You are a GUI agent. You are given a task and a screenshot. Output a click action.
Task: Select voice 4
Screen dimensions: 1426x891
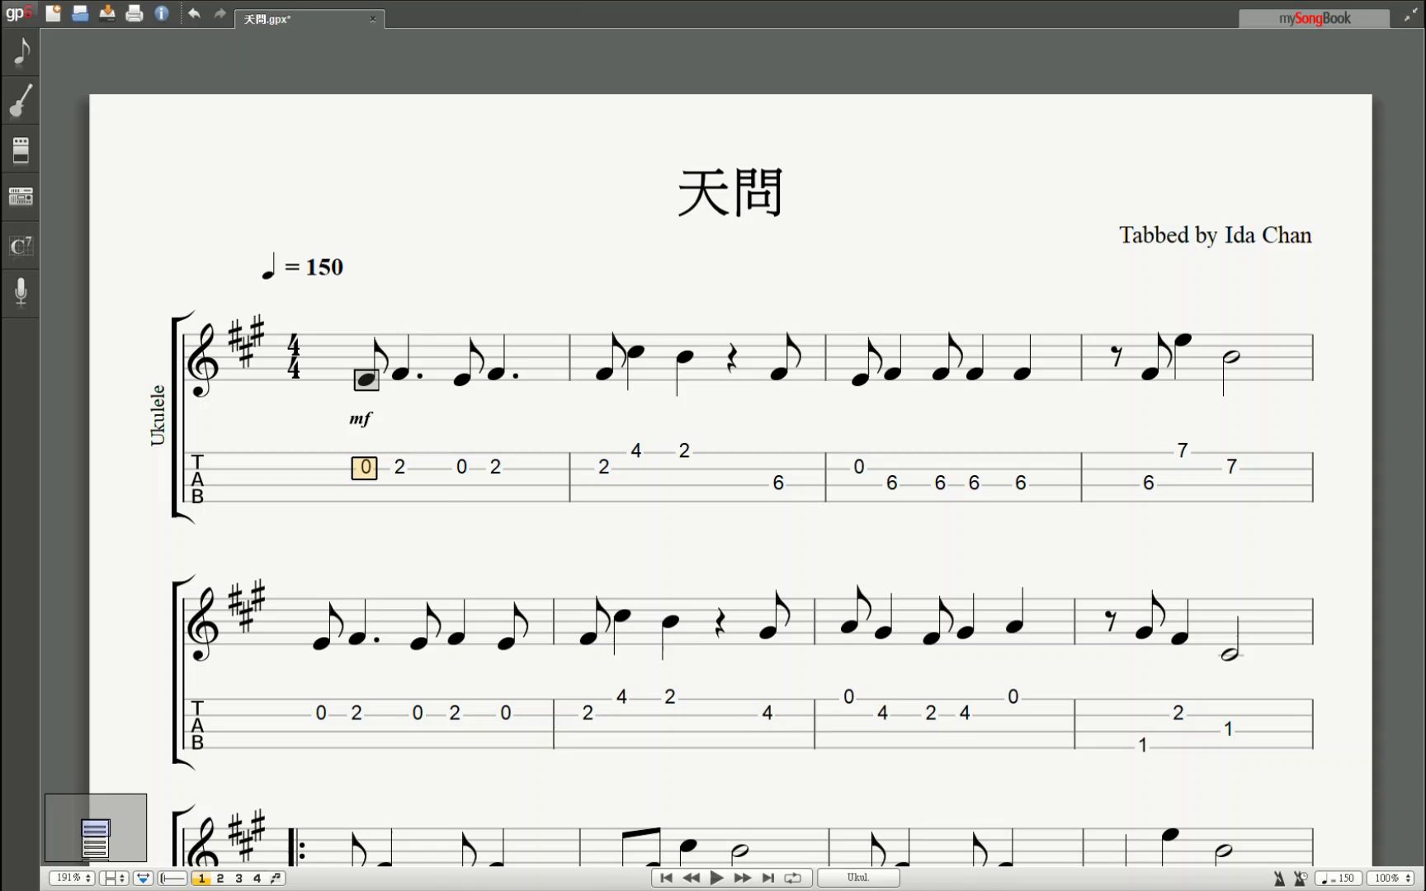(x=257, y=879)
